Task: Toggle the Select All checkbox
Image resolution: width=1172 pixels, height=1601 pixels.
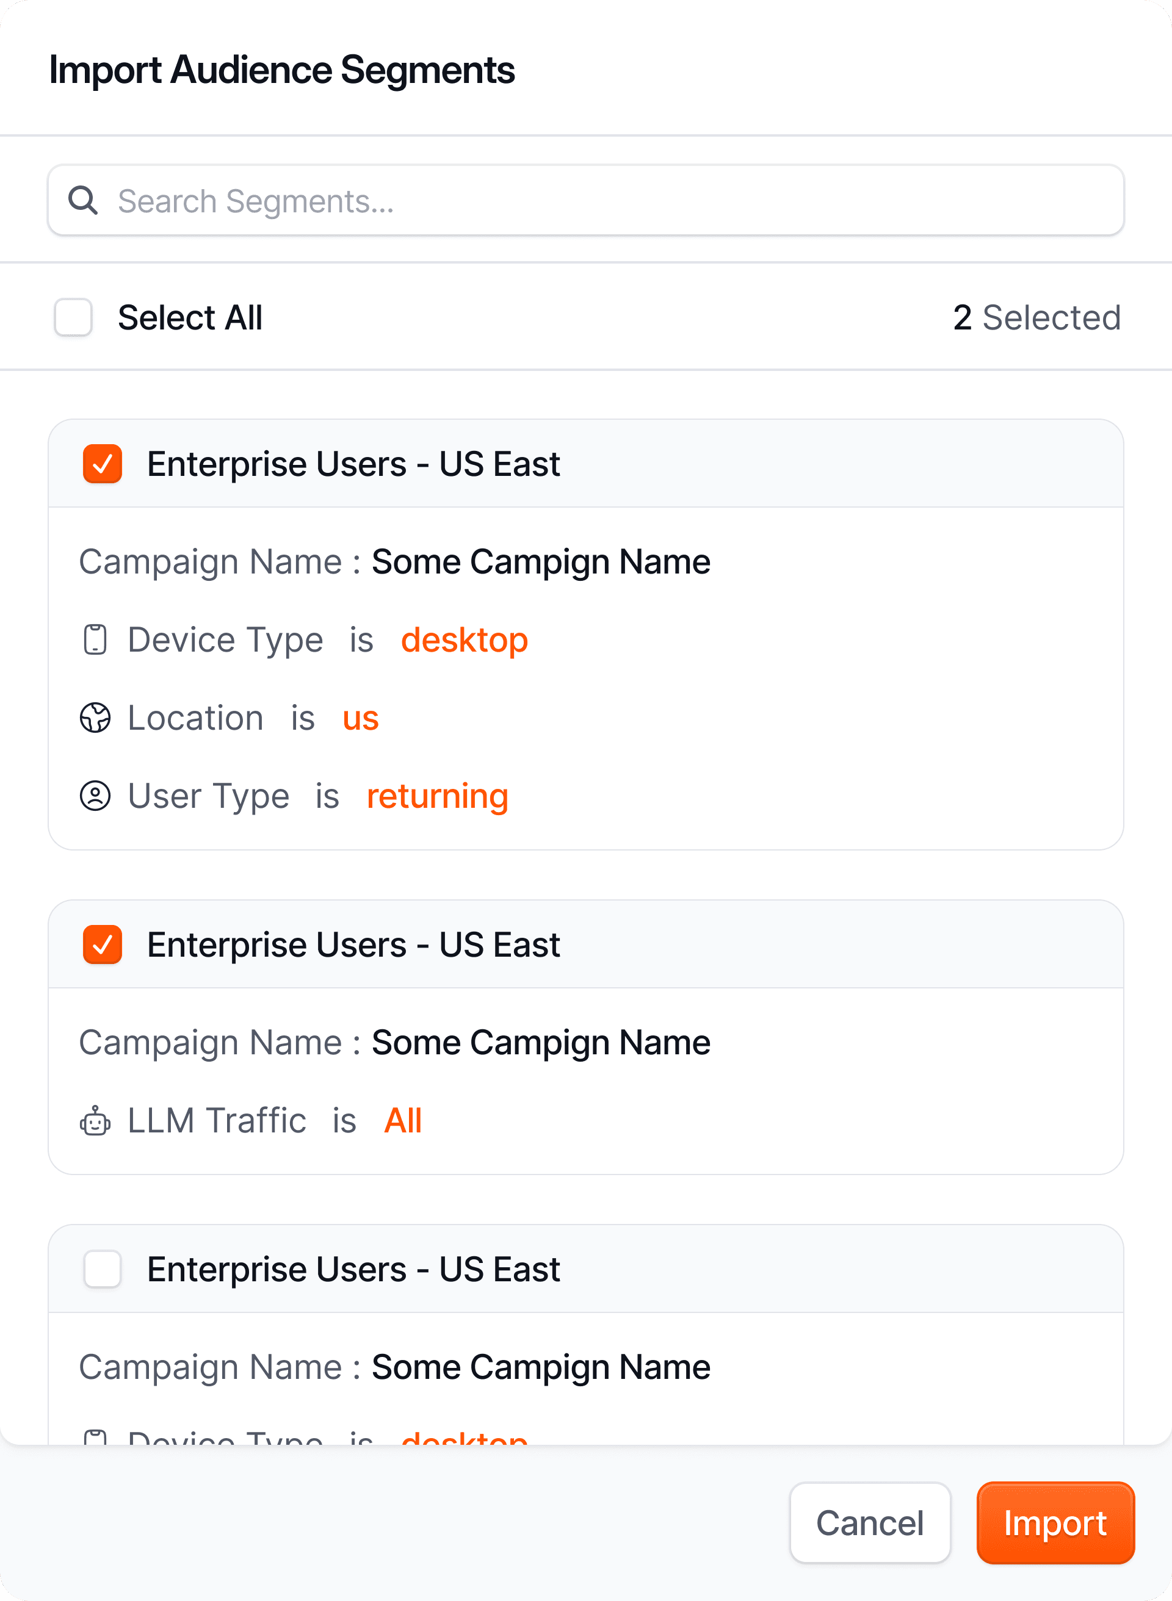Action: (74, 317)
